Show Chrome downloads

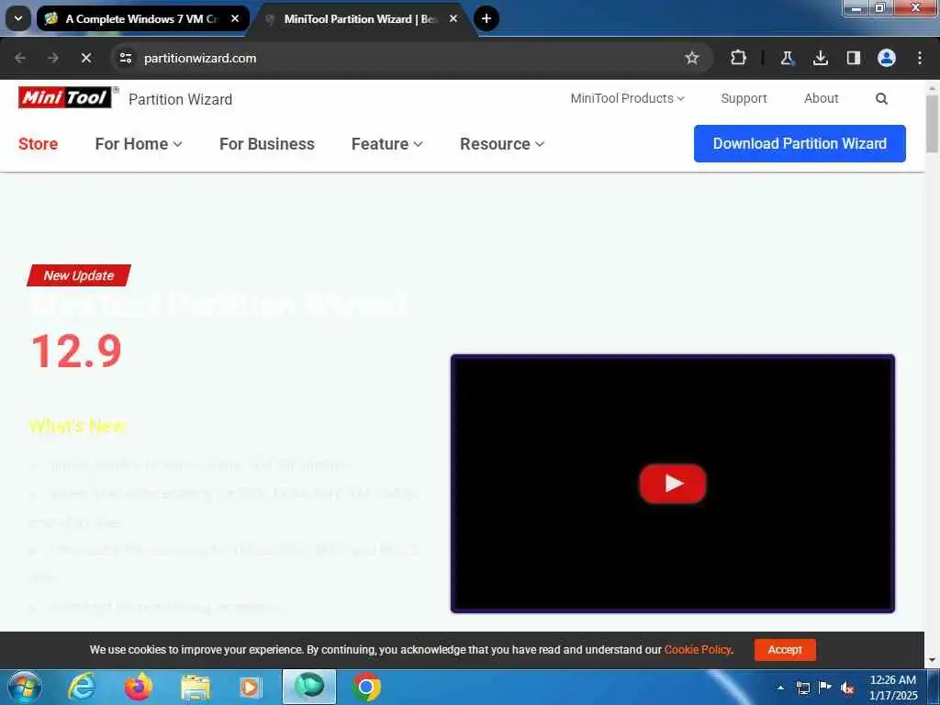tap(821, 58)
